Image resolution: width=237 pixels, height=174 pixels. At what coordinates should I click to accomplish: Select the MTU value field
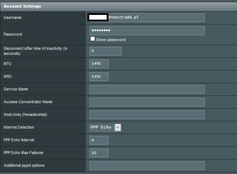[99, 64]
